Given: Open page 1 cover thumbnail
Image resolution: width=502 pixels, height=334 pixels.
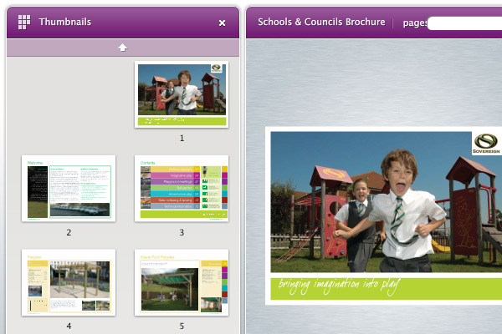Looking at the screenshot, I should click(182, 94).
